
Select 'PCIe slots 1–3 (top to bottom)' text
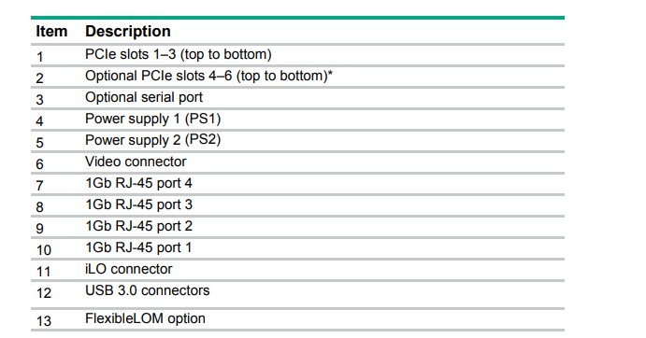tap(179, 54)
